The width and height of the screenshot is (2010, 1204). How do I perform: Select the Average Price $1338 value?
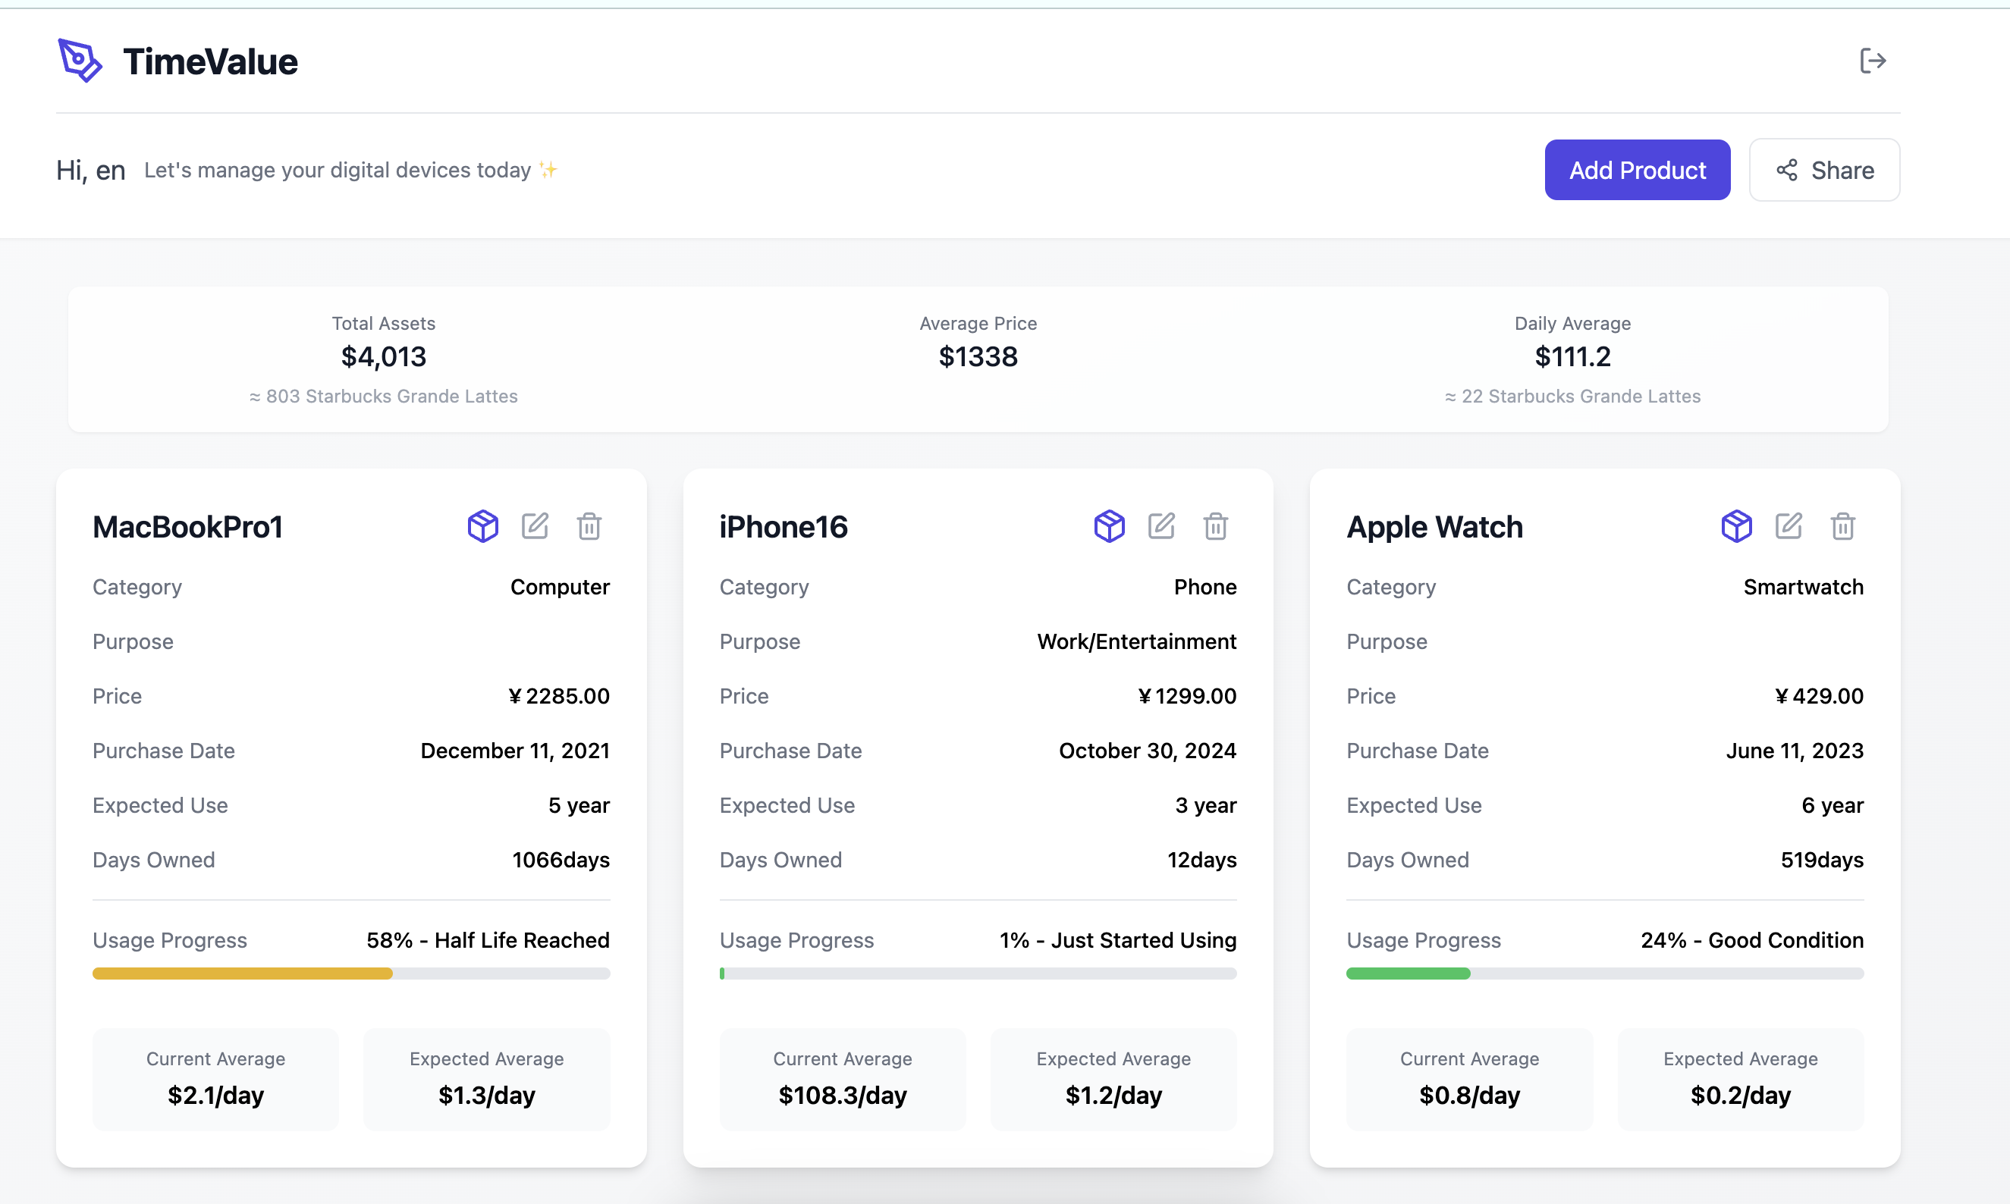tap(978, 357)
